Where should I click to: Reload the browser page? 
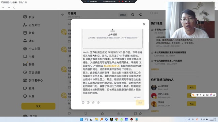(x=14, y=7)
